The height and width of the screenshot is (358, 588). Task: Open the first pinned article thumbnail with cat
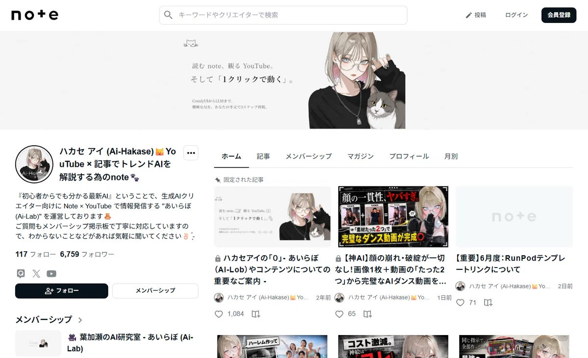point(272,217)
